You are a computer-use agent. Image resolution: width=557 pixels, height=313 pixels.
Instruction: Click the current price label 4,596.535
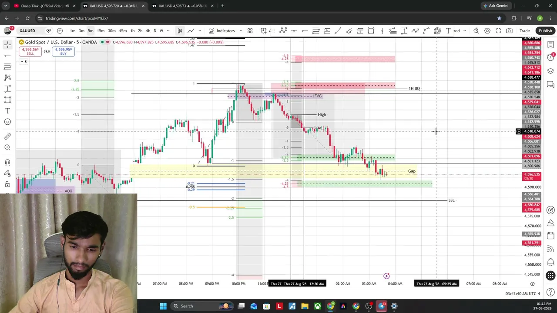(531, 174)
